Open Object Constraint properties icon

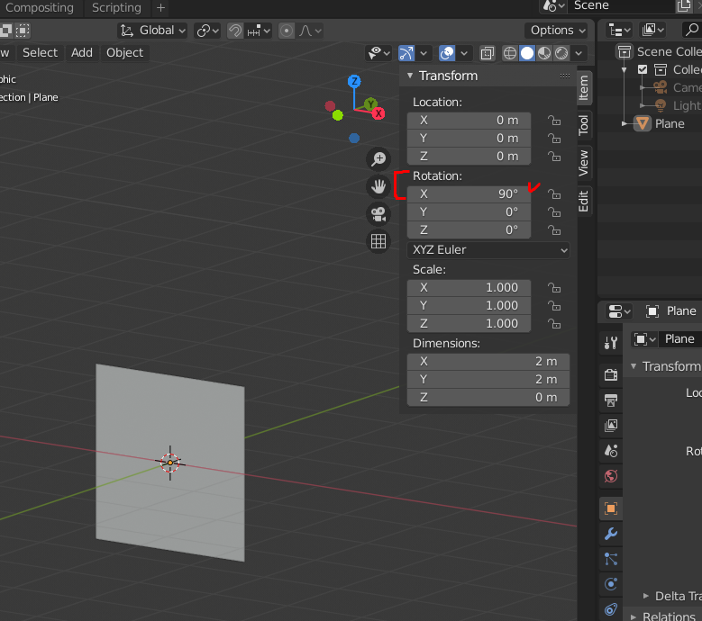[611, 609]
